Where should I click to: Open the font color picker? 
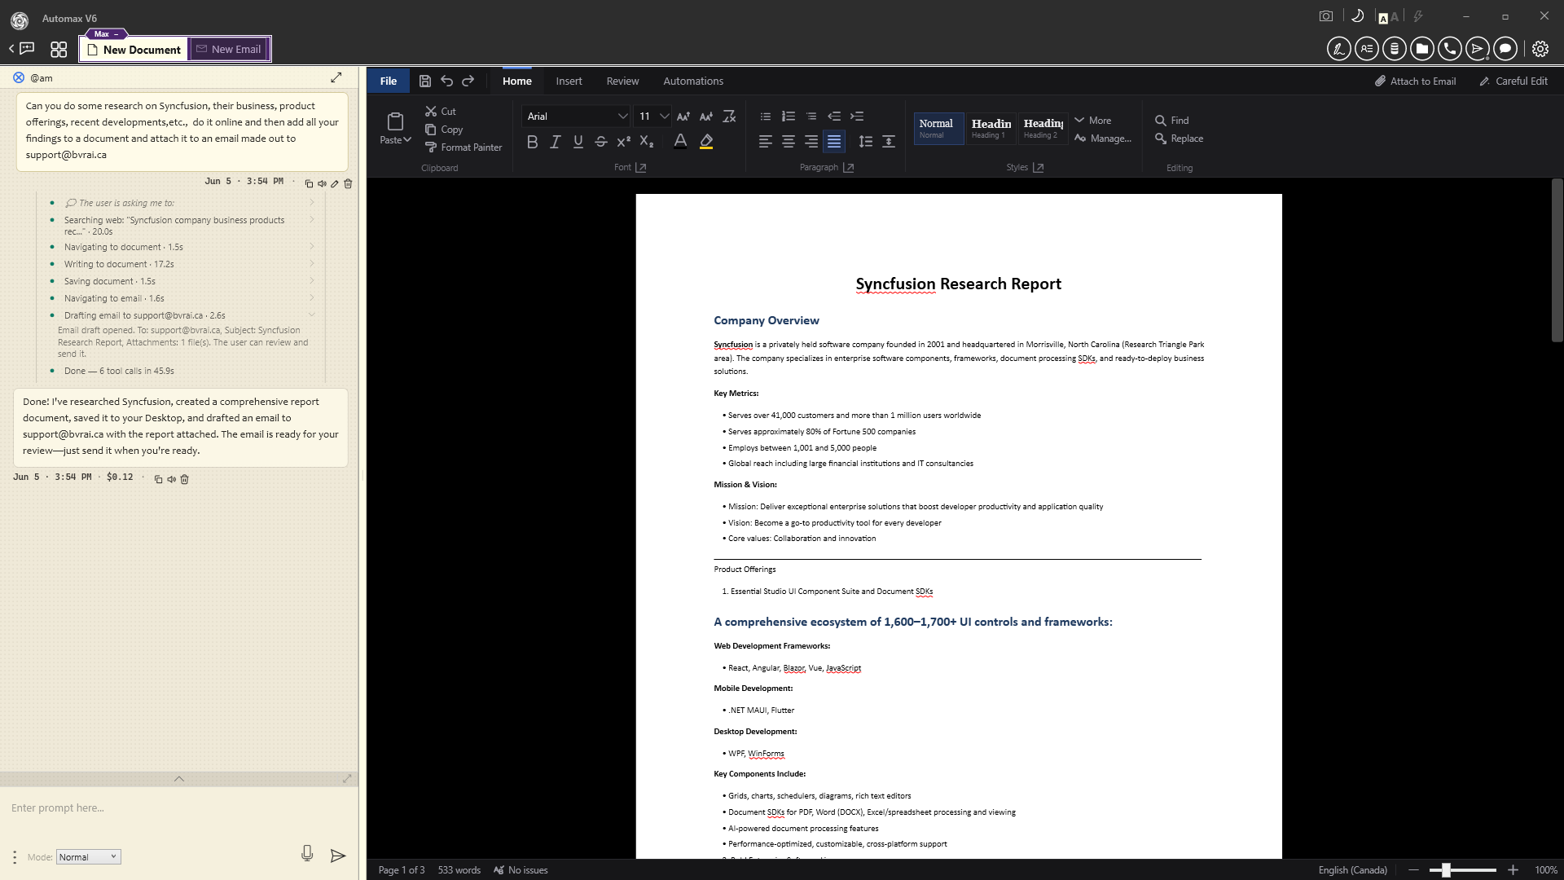(680, 142)
